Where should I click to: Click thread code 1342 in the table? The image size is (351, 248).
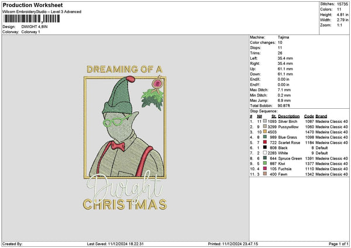[309, 174]
